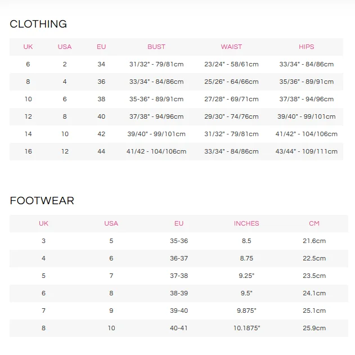The width and height of the screenshot is (355, 355).
Task: Click the CLOTHING section heading
Action: coord(38,24)
